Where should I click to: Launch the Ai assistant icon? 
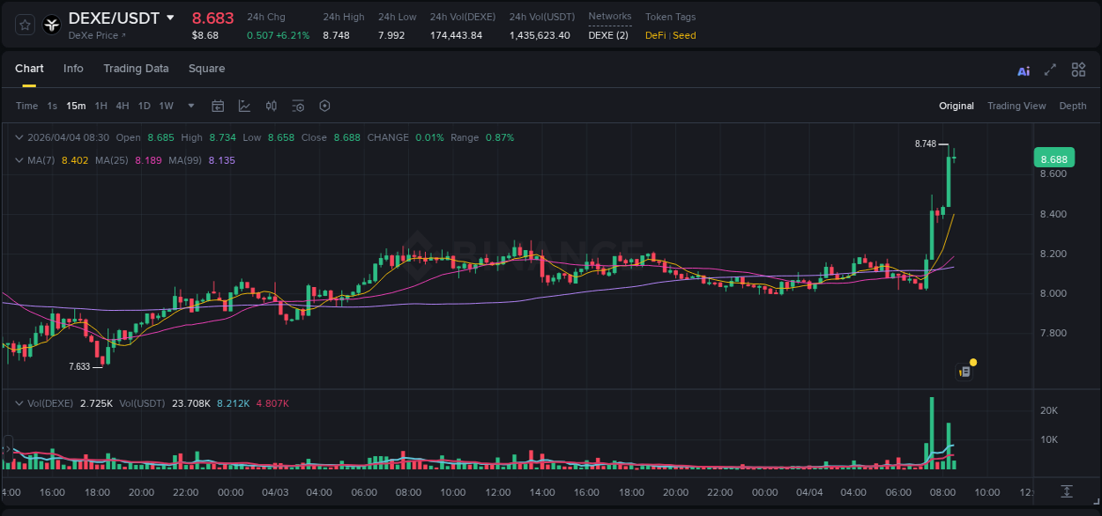(1023, 70)
